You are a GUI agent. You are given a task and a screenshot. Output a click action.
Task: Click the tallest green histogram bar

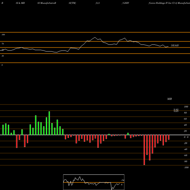click(49, 123)
